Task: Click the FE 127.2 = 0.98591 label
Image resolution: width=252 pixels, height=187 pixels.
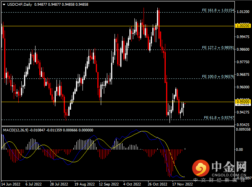Action: 217,48
